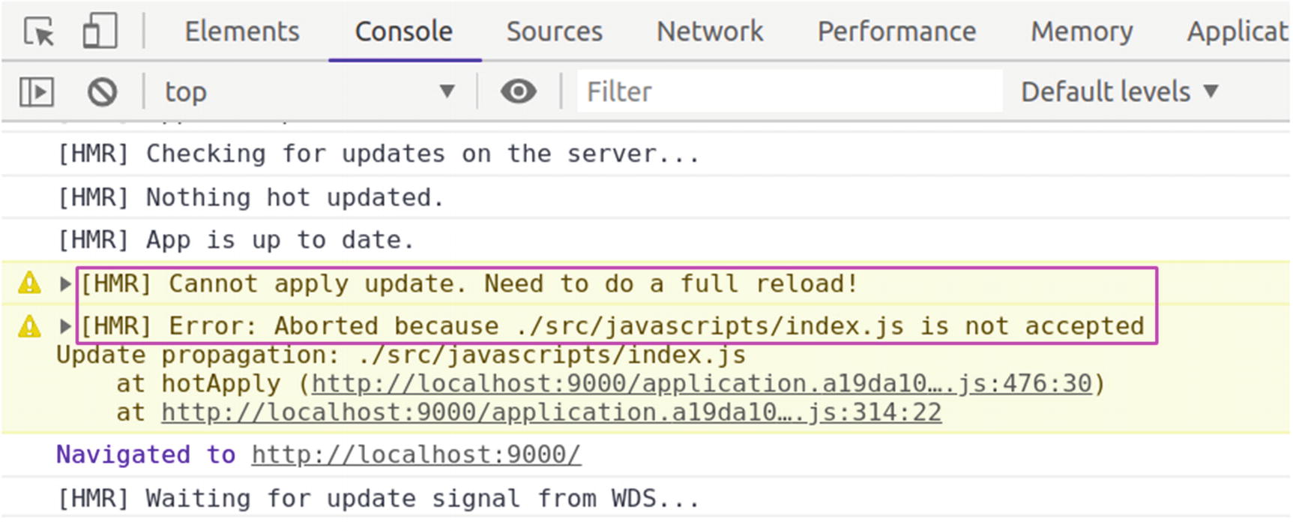
Task: Clear the console with the ban icon
Action: click(x=102, y=92)
